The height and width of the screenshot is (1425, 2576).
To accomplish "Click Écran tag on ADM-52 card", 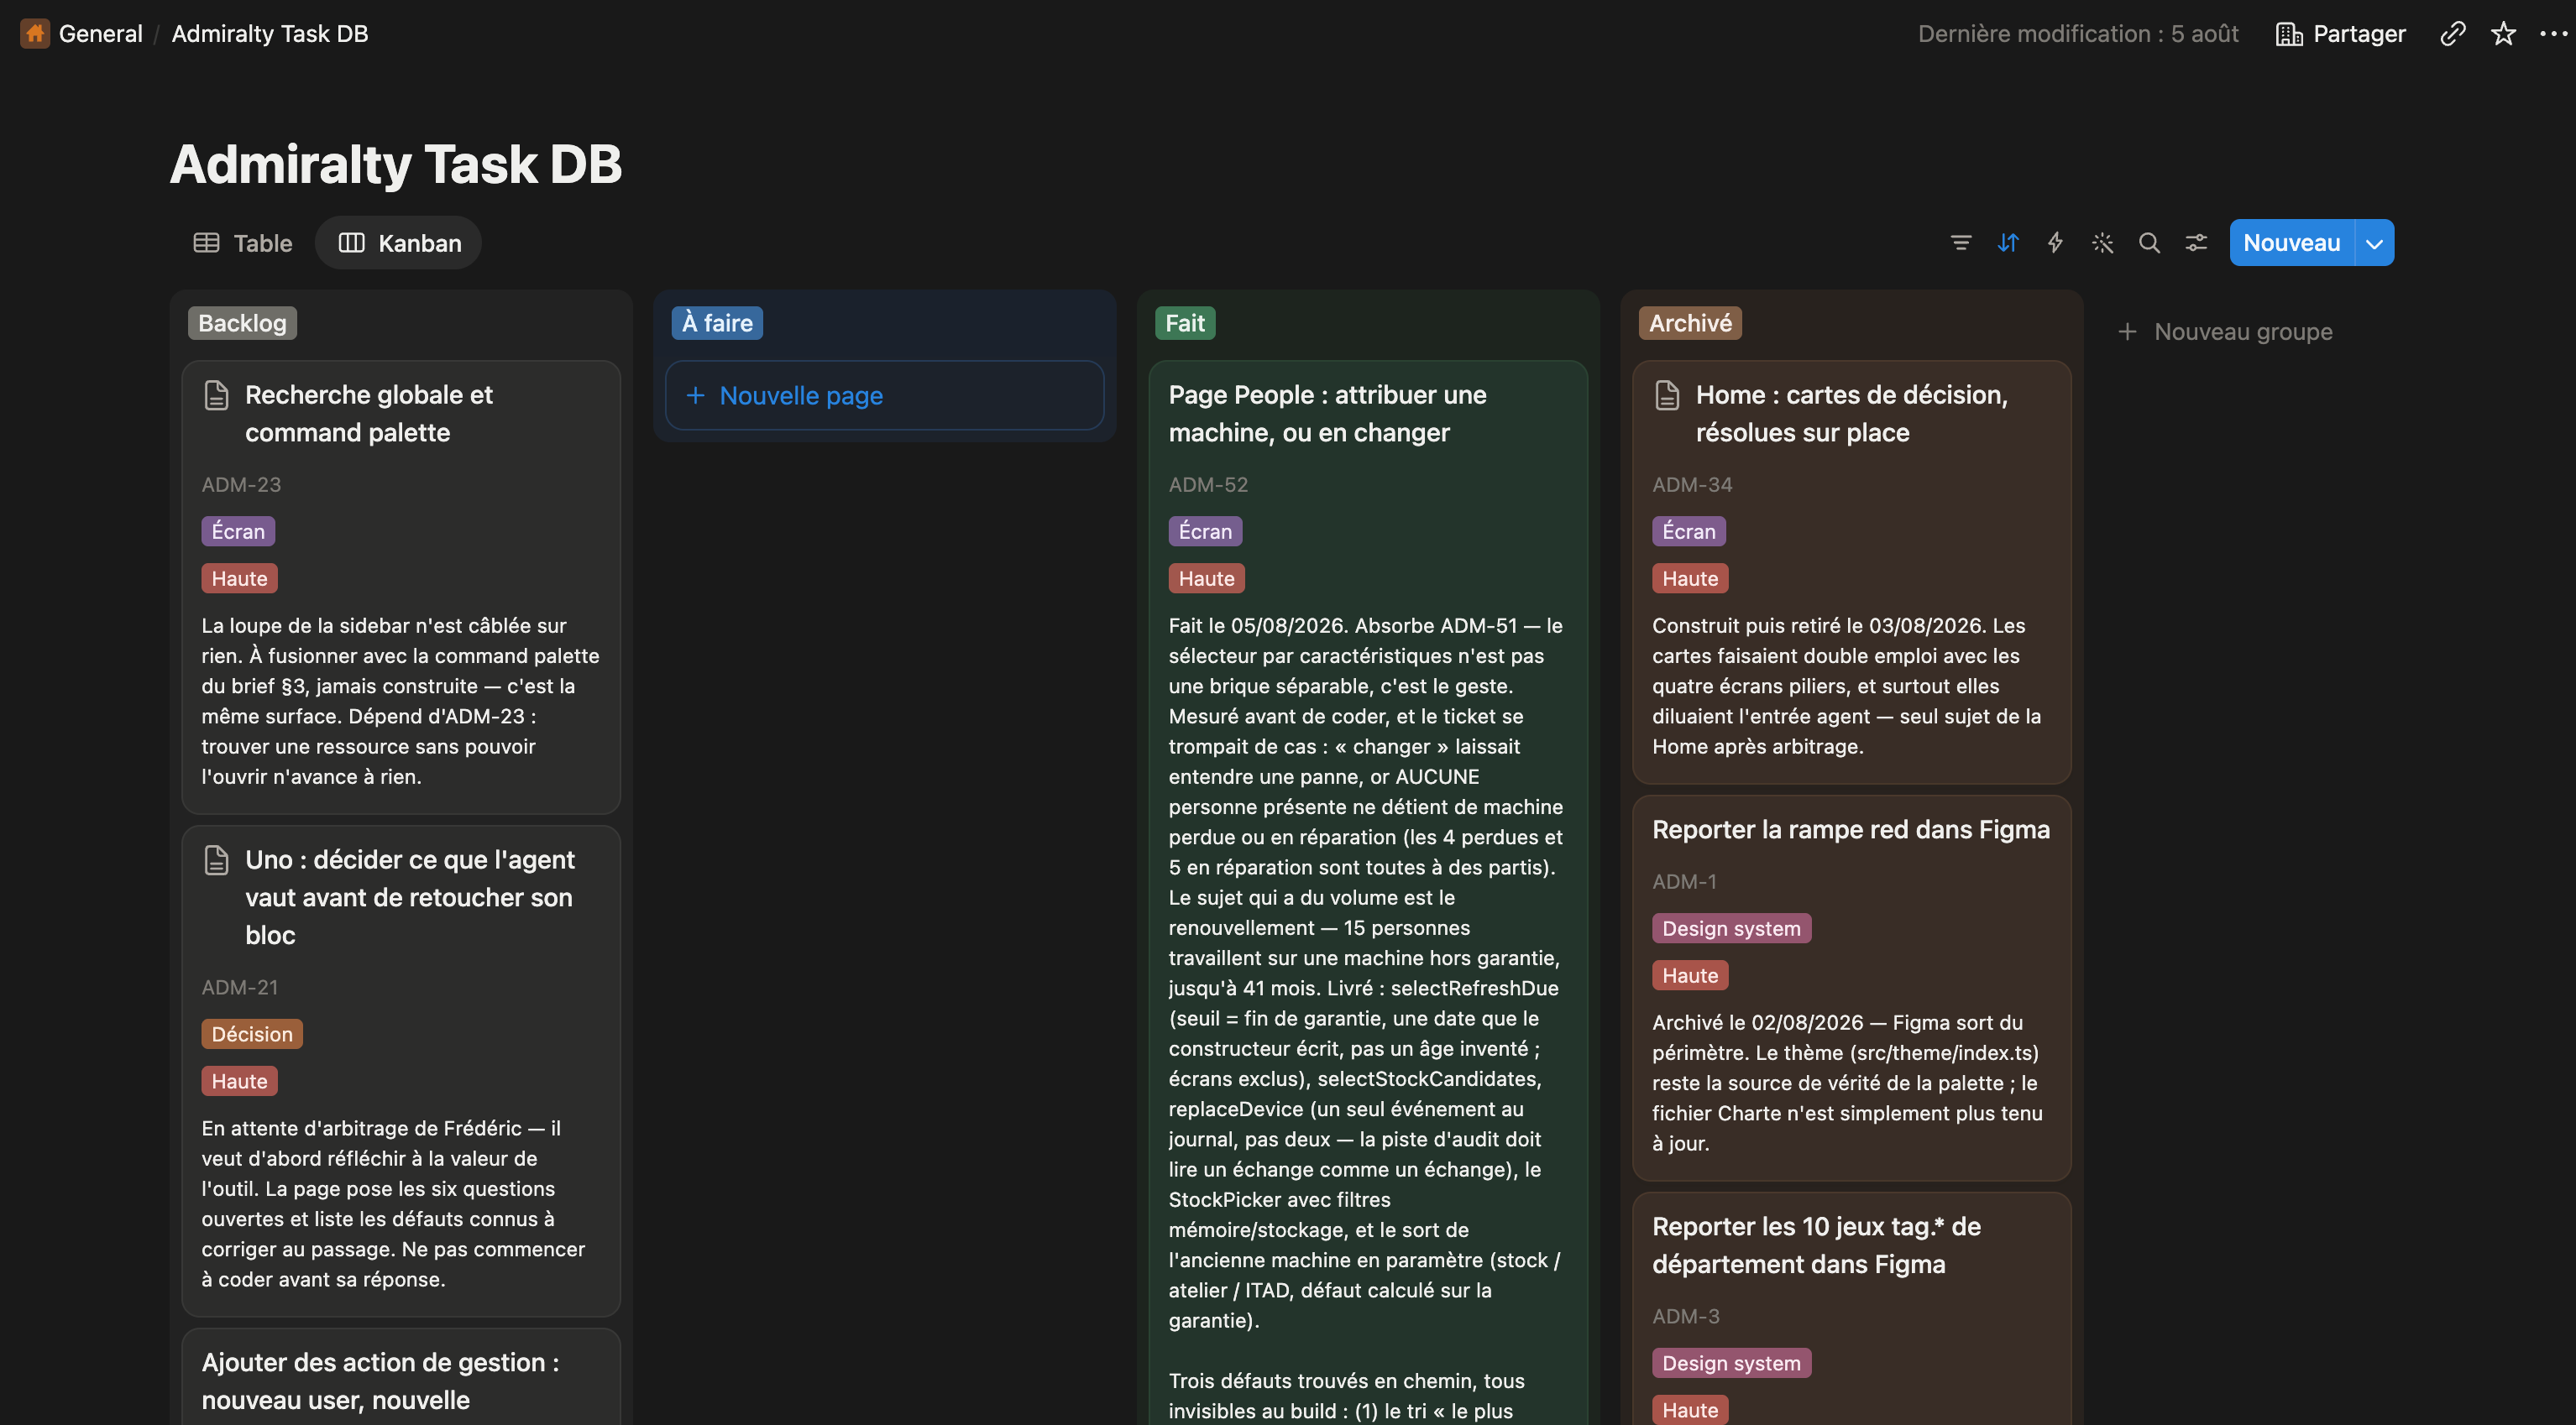I will tap(1205, 531).
